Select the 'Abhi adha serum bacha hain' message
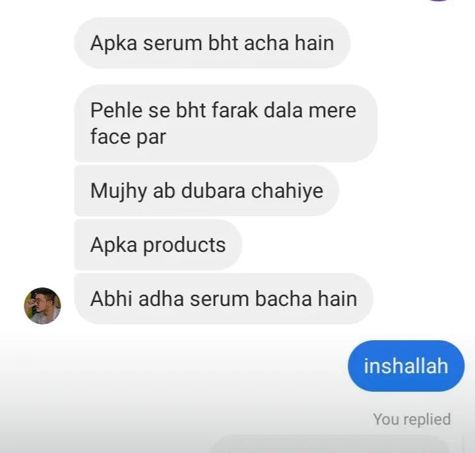This screenshot has width=475, height=453. pos(224,299)
